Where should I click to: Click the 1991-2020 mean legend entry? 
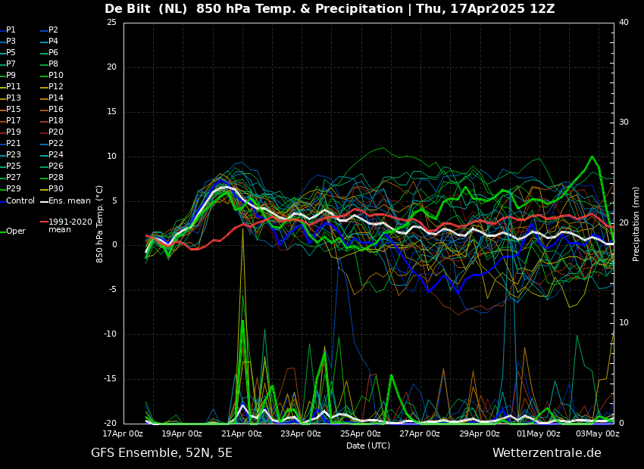click(x=70, y=225)
